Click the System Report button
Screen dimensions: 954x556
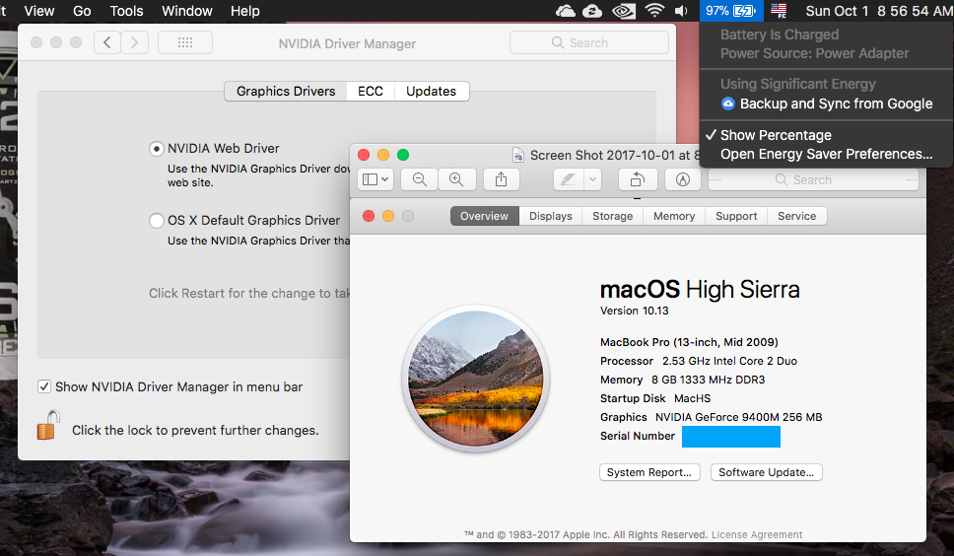coord(649,472)
